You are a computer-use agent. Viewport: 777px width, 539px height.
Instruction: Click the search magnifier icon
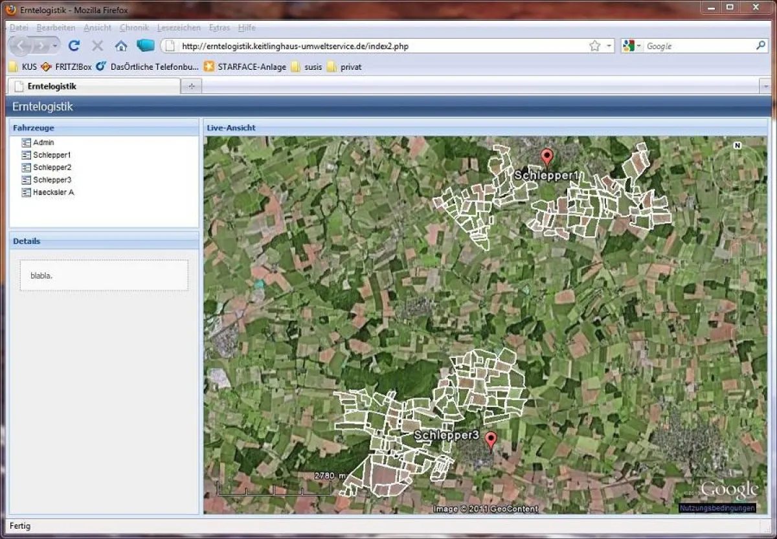click(x=761, y=46)
